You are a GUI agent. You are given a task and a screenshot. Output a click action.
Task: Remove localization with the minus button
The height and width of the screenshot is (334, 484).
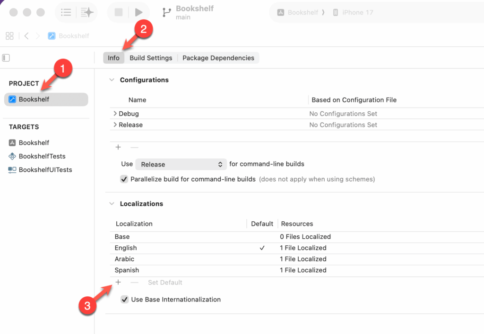coord(134,282)
